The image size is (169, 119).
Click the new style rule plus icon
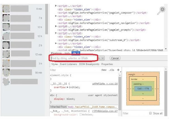pos(118,70)
